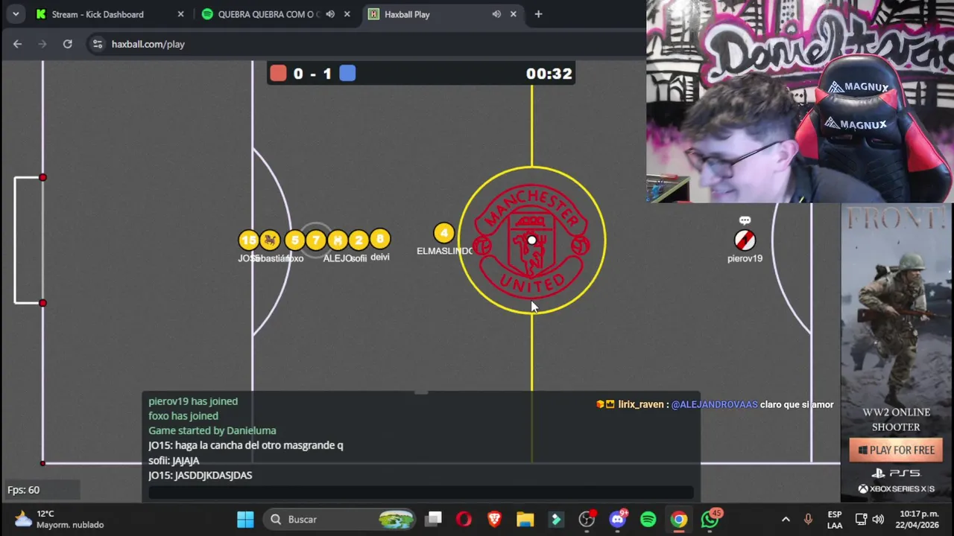Click player disc number 7
The width and height of the screenshot is (954, 536).
(x=316, y=240)
